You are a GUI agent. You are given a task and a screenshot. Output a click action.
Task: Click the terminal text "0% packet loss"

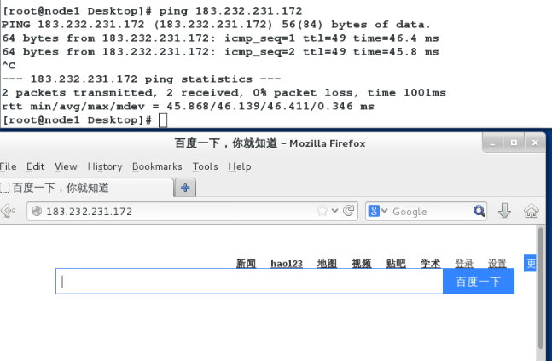[305, 93]
